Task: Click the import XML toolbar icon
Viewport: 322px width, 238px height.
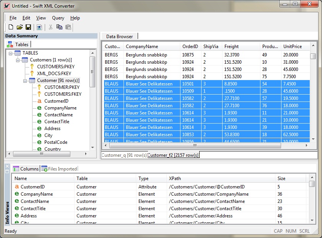Action: (39, 27)
